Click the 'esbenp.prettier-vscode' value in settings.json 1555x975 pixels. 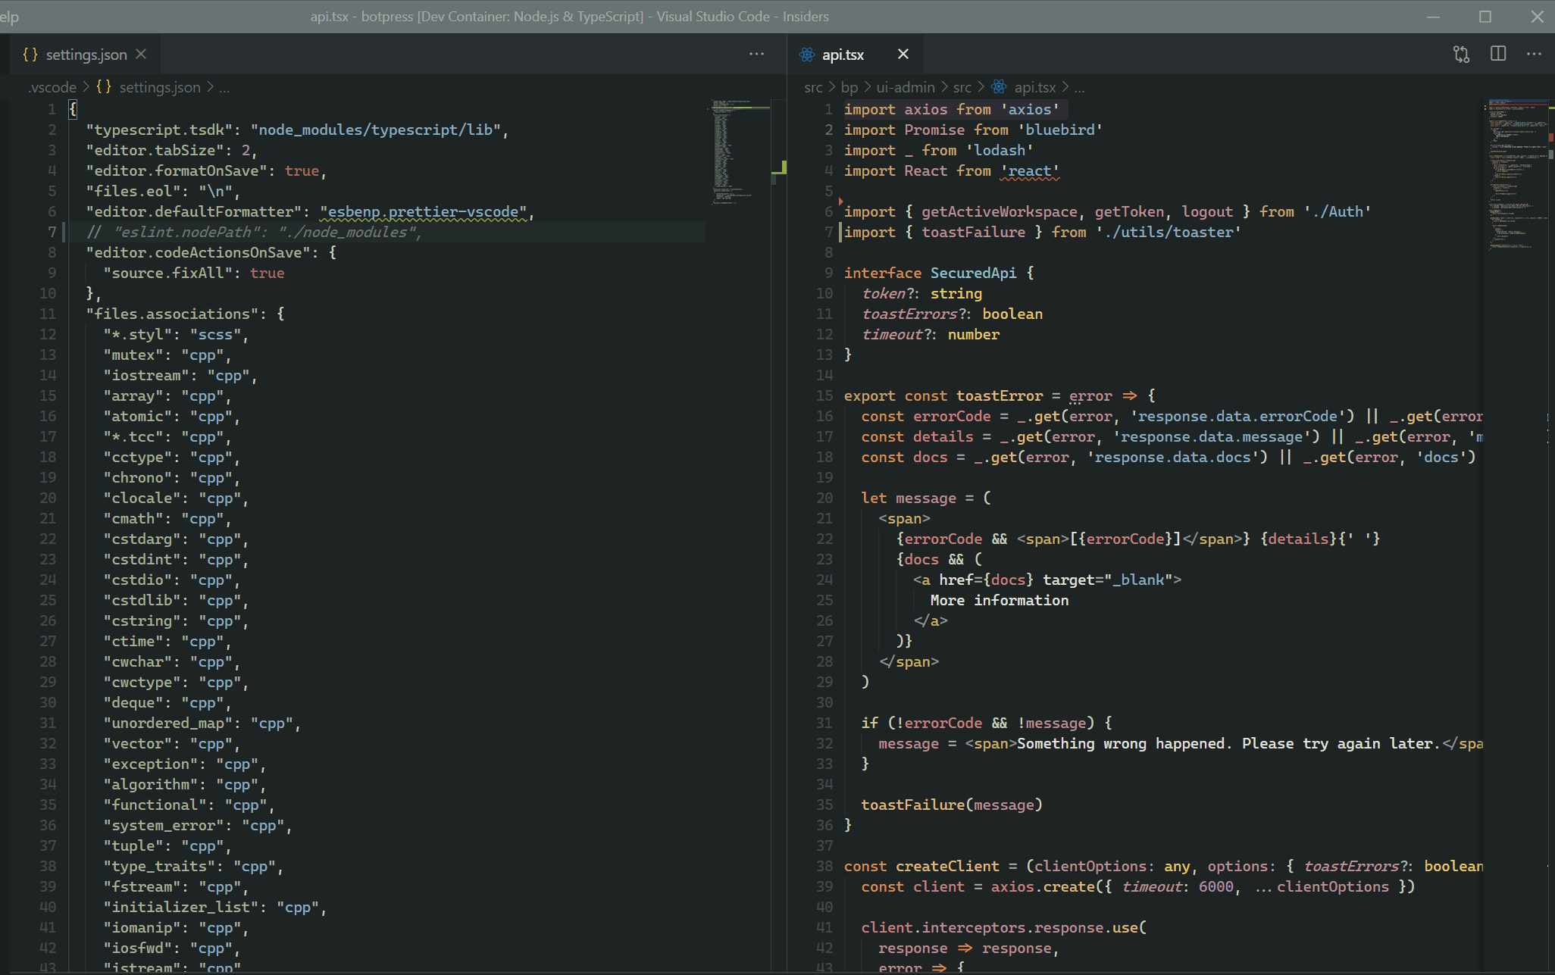[423, 212]
